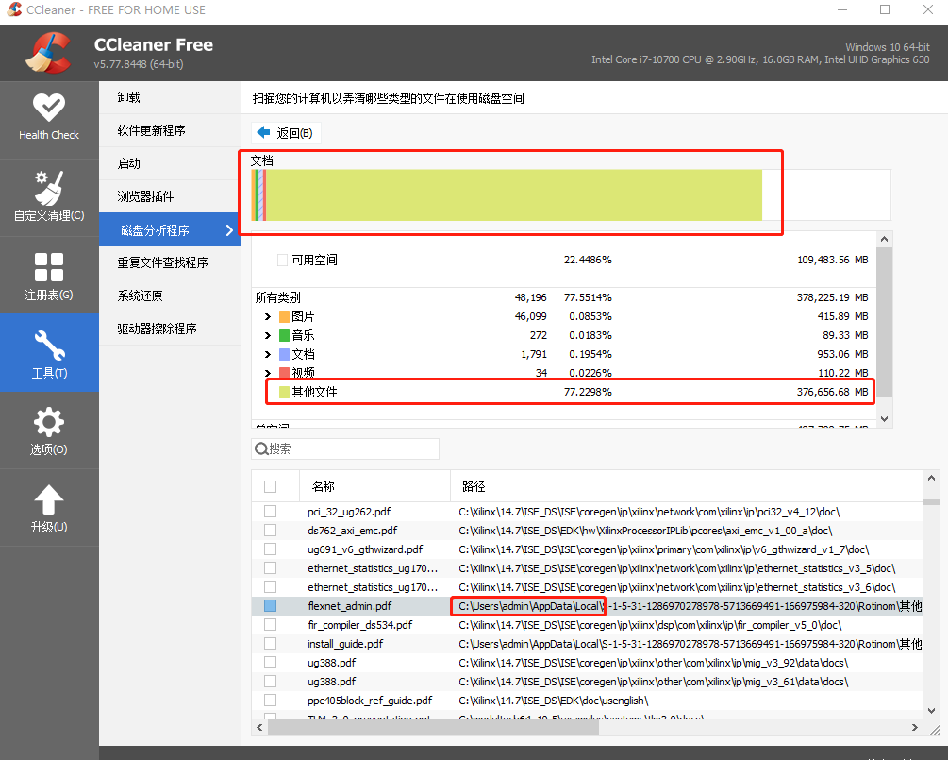Expand the 文档 documents category
948x760 pixels.
(x=267, y=354)
